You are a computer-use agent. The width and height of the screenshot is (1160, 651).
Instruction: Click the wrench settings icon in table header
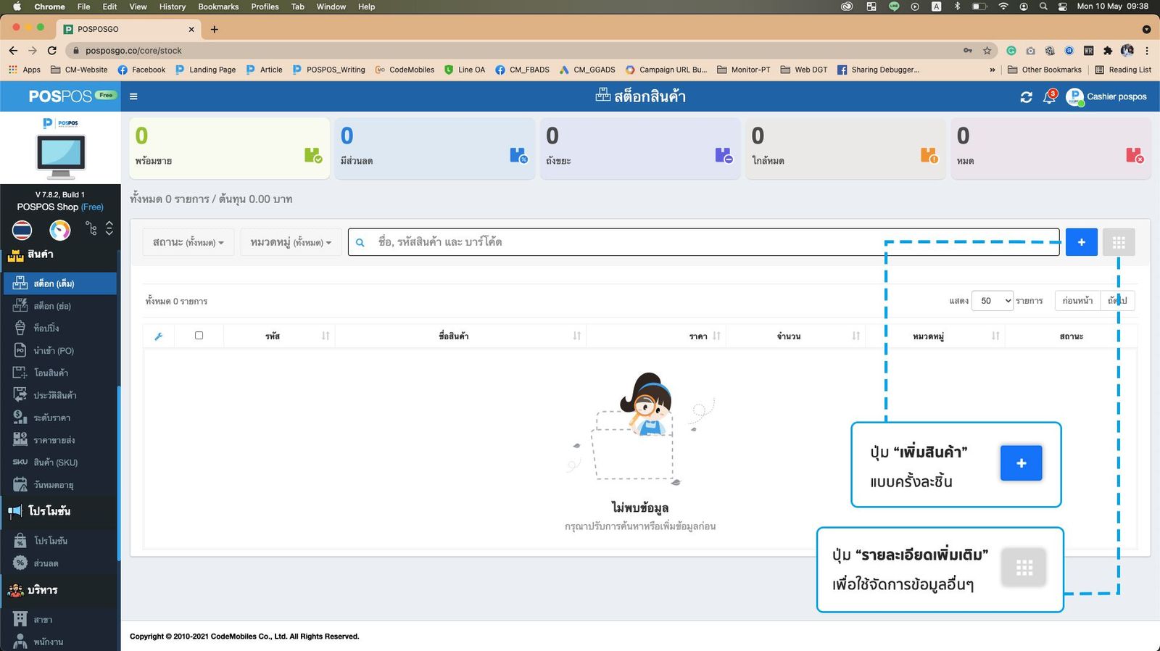[159, 336]
